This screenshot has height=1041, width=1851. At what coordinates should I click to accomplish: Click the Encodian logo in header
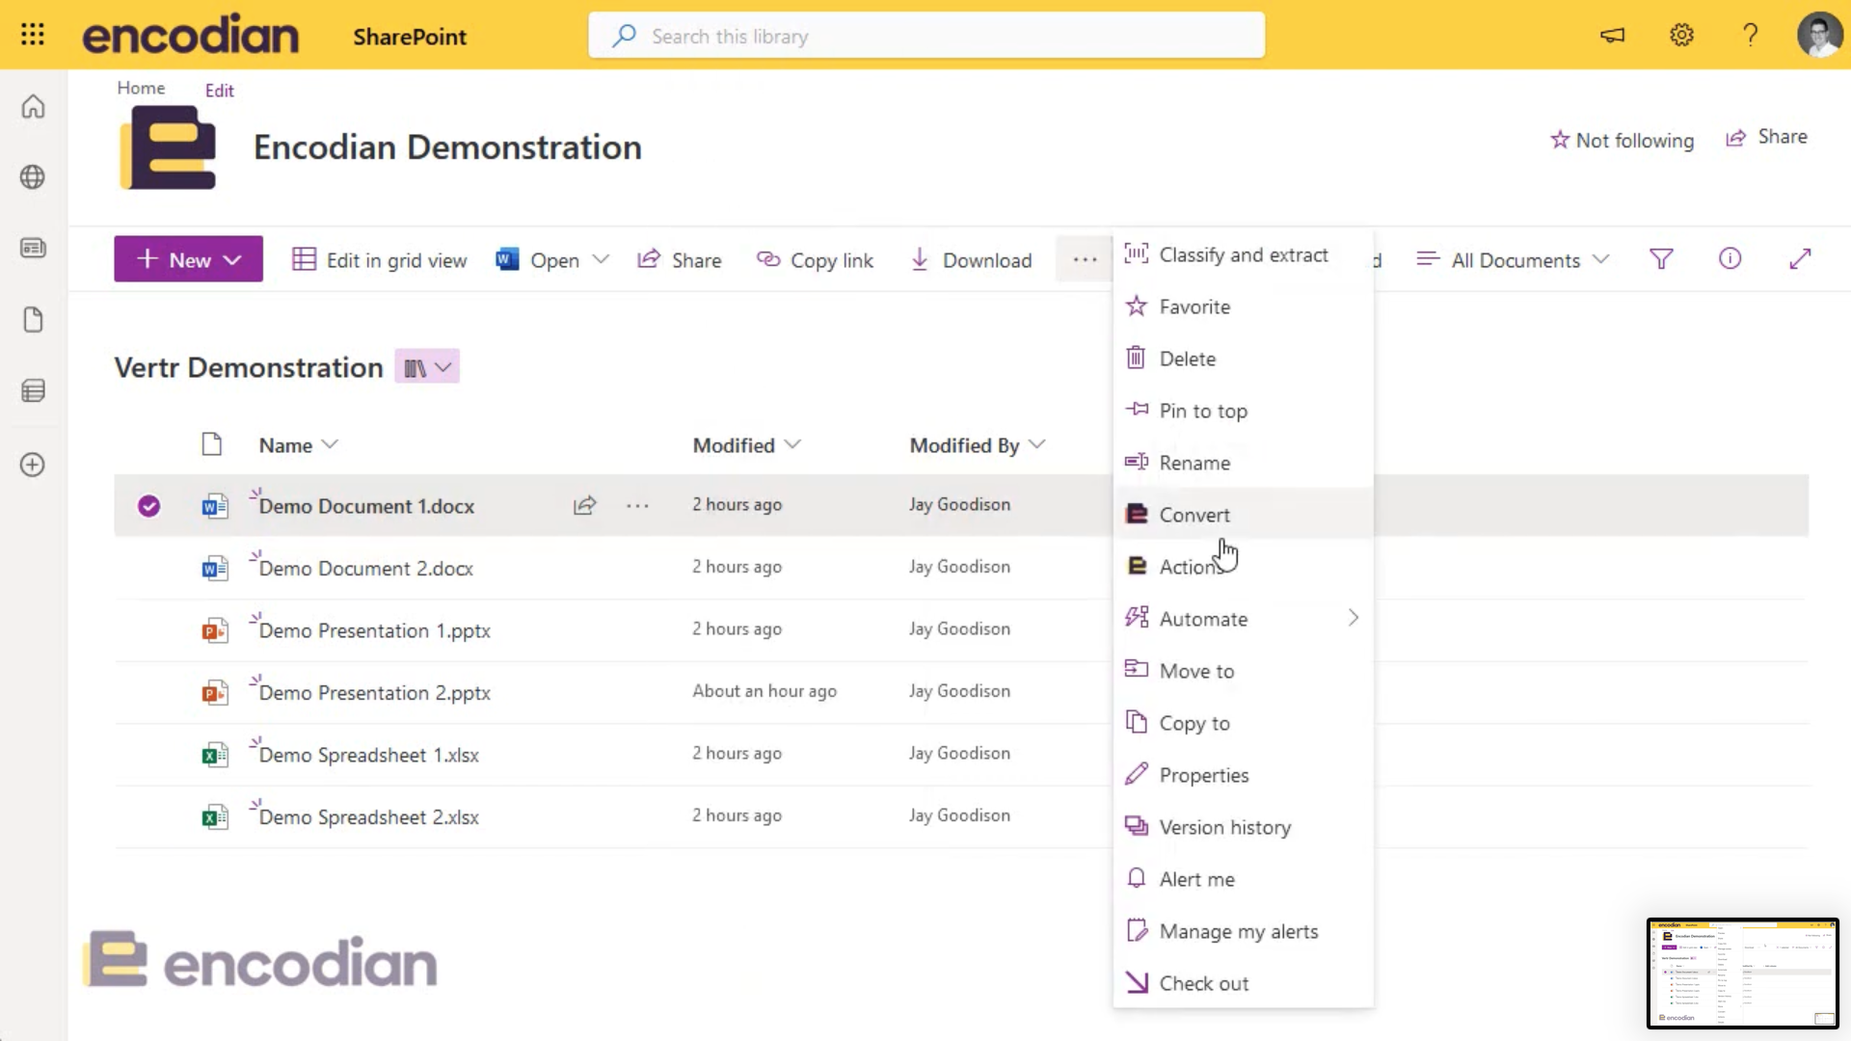pyautogui.click(x=191, y=35)
